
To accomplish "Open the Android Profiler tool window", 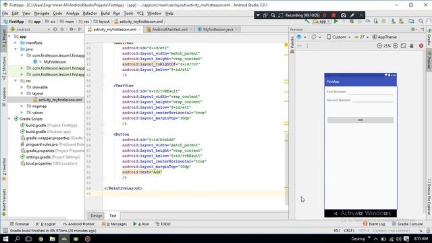I will click(78, 224).
